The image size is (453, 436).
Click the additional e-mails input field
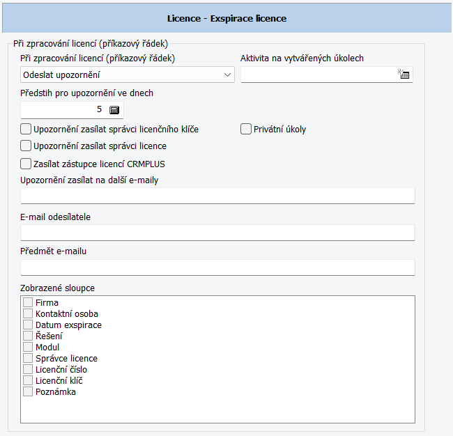pos(217,196)
